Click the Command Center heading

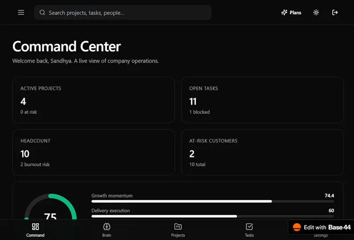(67, 46)
